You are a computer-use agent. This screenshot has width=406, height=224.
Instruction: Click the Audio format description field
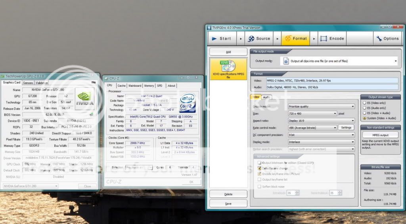pyautogui.click(x=332, y=87)
